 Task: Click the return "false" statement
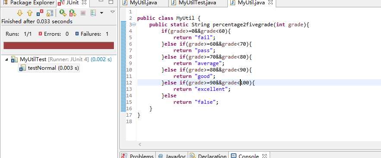click(196, 102)
